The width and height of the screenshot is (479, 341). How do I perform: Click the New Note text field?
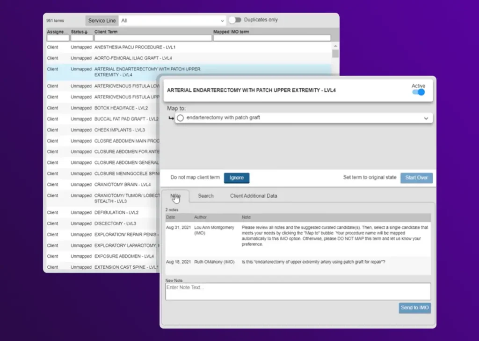[298, 291]
